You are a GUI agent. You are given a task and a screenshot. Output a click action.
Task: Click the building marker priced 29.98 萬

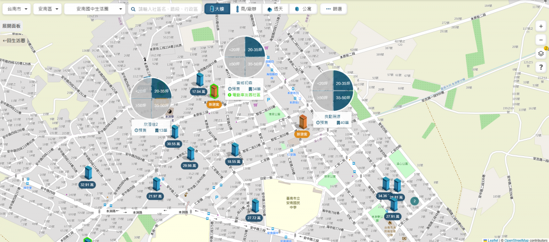click(x=191, y=154)
